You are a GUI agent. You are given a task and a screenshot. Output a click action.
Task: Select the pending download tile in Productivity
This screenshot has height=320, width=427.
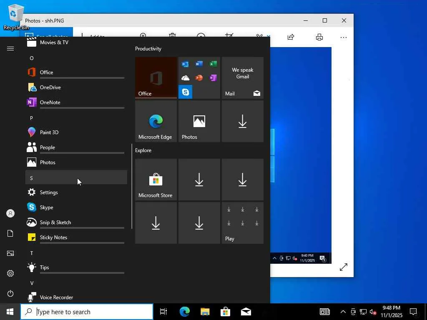pyautogui.click(x=242, y=121)
